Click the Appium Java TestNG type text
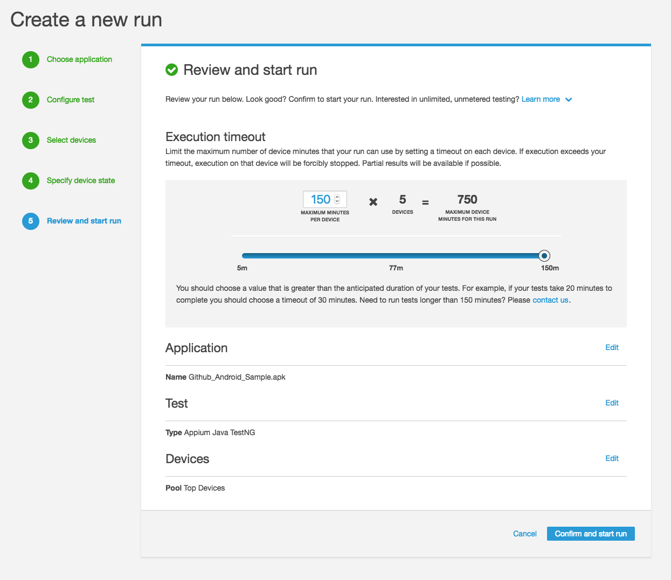The image size is (671, 580). [x=219, y=432]
